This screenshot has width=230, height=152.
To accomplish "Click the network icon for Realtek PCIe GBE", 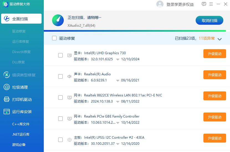I will coord(70,119).
